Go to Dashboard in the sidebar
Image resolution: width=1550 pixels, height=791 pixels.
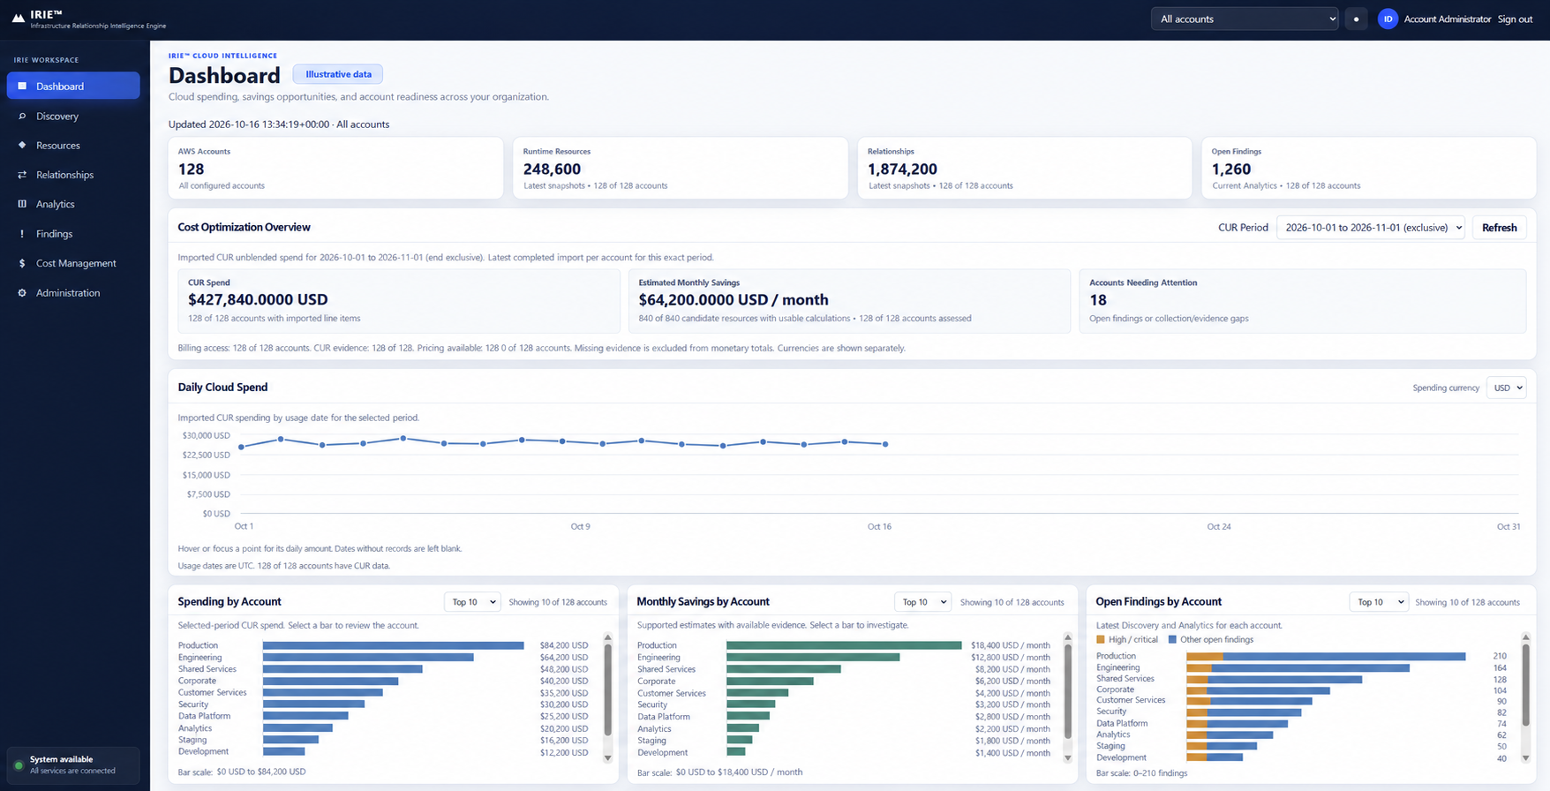[73, 86]
